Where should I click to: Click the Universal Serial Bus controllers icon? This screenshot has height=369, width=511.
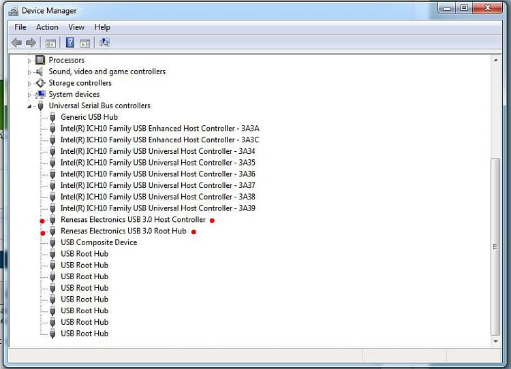[x=40, y=106]
